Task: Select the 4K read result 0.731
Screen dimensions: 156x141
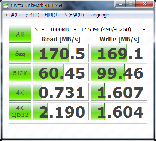Action: coord(61,92)
